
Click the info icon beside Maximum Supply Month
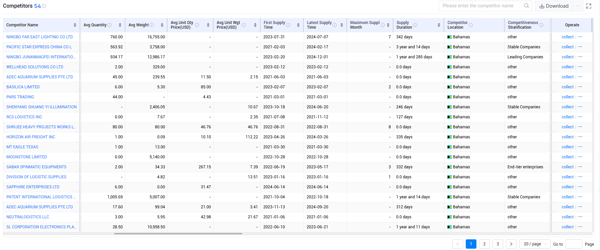[383, 25]
